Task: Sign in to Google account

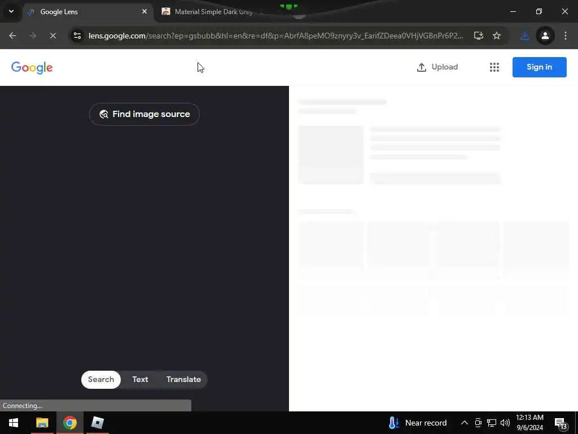Action: coord(539,67)
